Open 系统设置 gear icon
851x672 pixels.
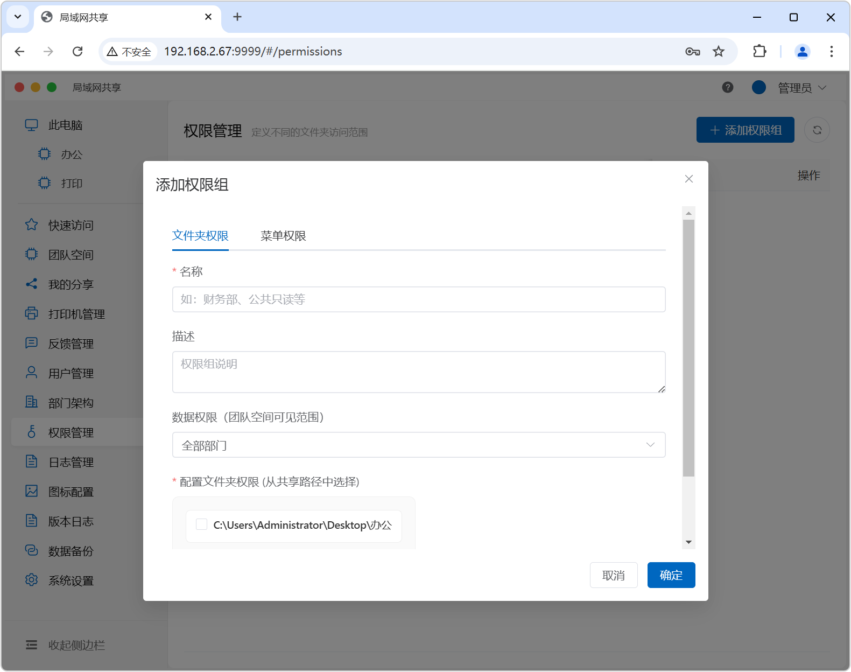click(x=32, y=580)
